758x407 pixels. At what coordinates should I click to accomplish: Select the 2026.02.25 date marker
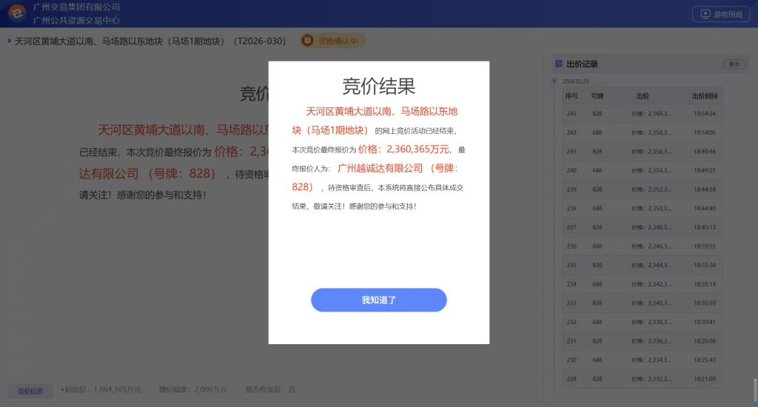click(x=554, y=81)
